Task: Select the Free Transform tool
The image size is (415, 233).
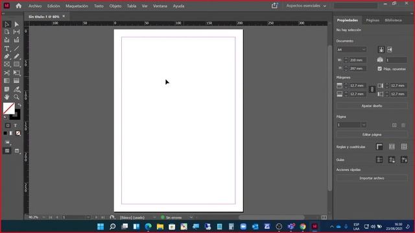Action: click(17, 72)
